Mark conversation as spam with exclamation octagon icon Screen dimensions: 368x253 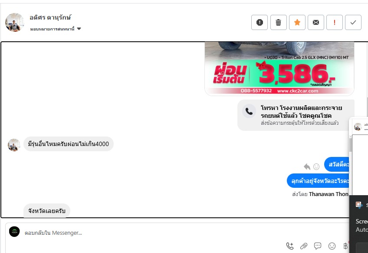tap(260, 22)
